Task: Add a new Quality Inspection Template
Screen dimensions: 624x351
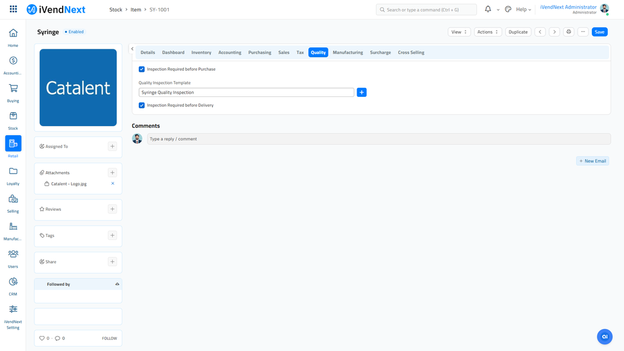Action: (361, 93)
